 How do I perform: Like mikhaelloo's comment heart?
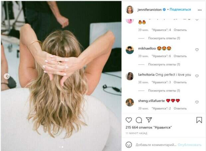click(197, 50)
